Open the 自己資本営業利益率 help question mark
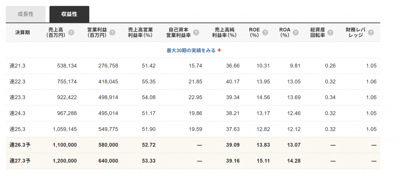This screenshot has height=173, width=399. click(196, 33)
